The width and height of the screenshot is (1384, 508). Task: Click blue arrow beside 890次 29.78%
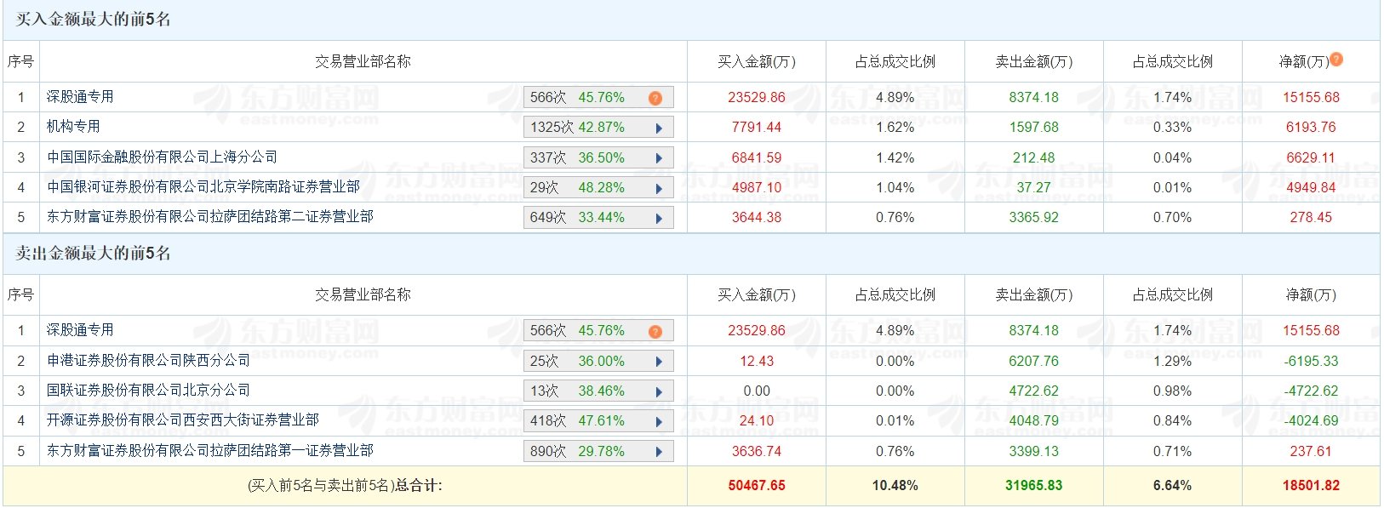(659, 452)
